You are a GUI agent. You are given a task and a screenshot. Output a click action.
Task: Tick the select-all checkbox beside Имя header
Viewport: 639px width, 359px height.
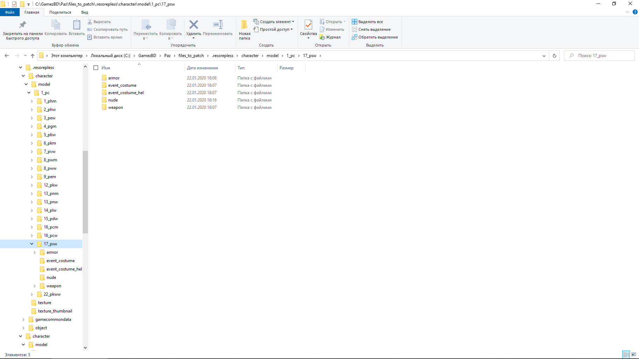(x=96, y=68)
